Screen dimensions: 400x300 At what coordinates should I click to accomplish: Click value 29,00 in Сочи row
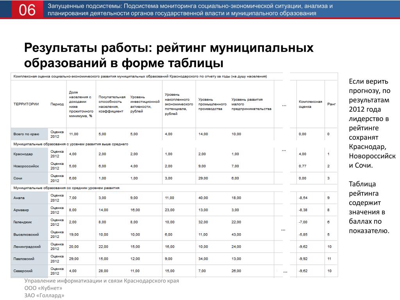pos(203,178)
